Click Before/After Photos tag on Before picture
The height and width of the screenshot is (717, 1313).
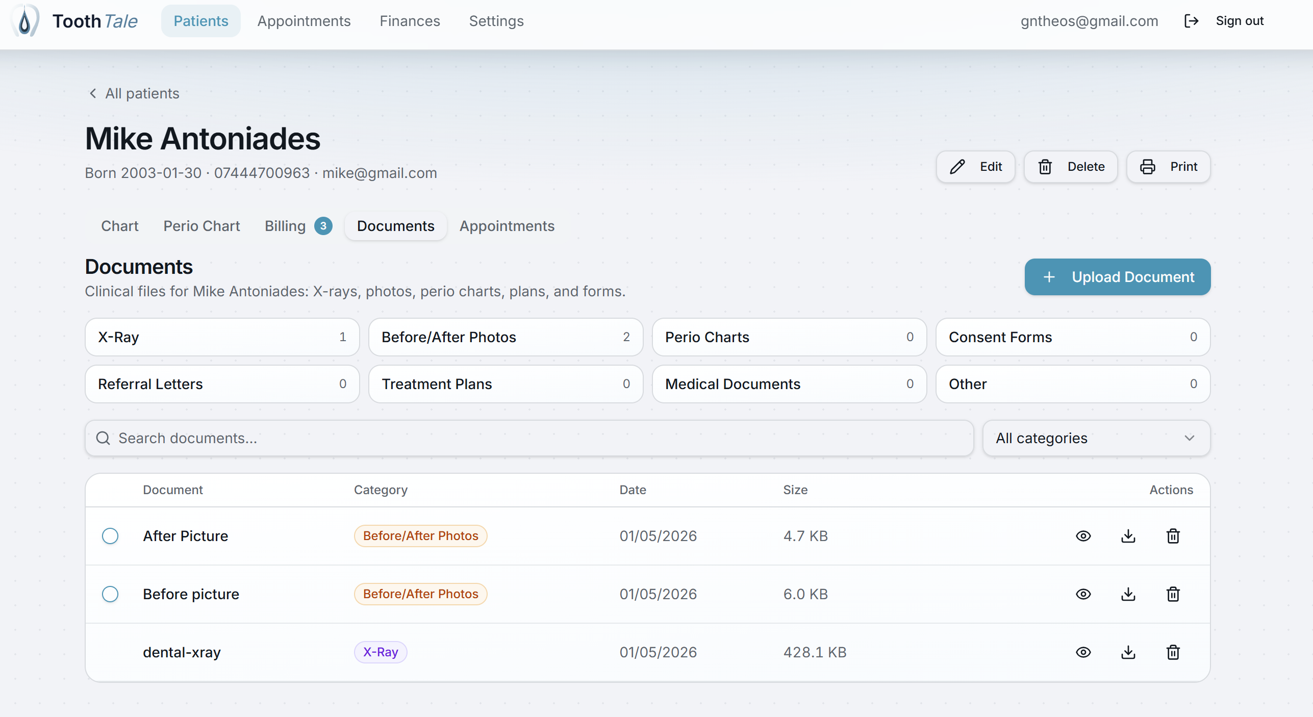coord(420,594)
